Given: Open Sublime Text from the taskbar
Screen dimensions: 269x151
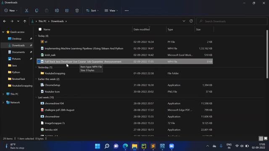Looking at the screenshot, I should (x=153, y=146).
